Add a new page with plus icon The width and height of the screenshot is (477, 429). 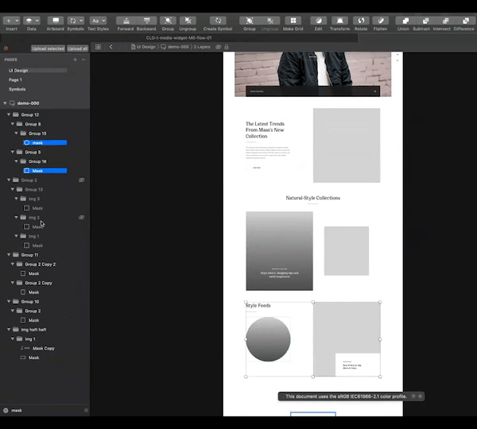[76, 60]
